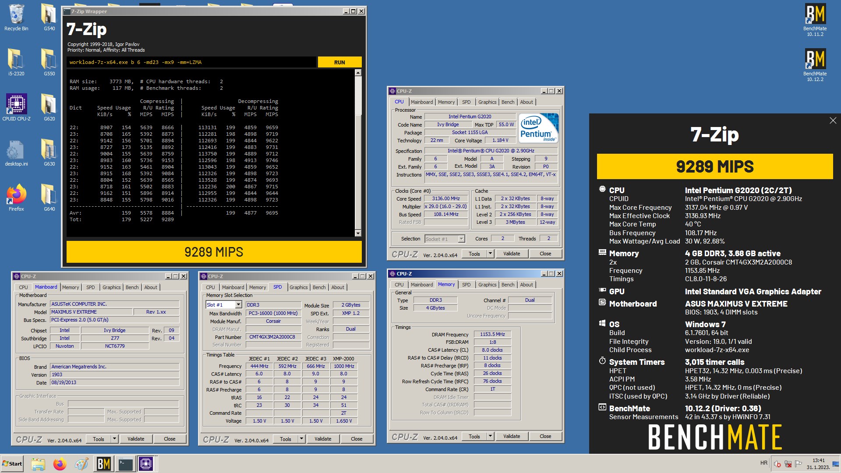The height and width of the screenshot is (473, 841).
Task: Click Validate in CPU-Z Mainboard window
Action: click(136, 439)
